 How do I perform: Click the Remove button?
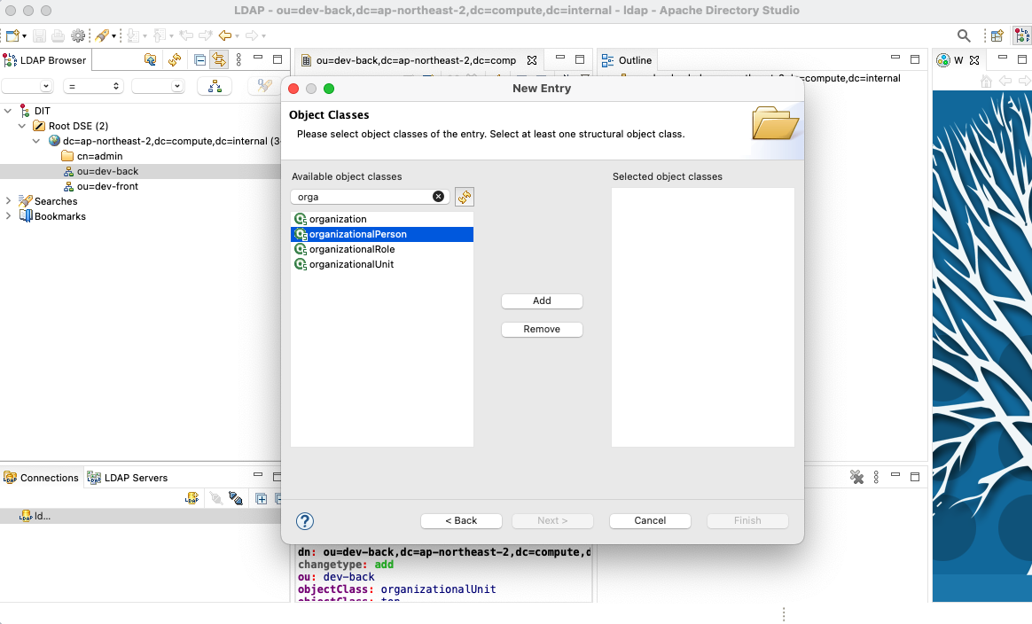tap(542, 329)
